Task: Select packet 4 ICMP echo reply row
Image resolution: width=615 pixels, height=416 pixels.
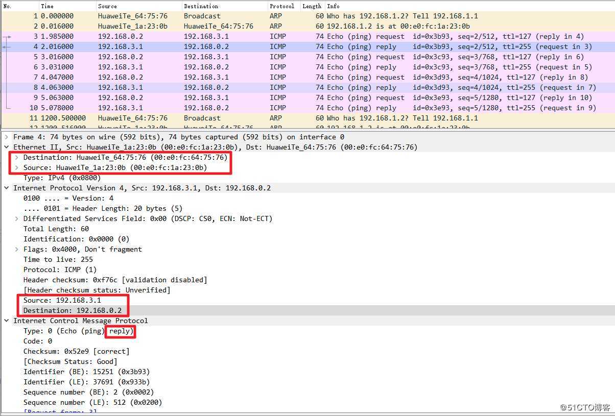Action: tap(307, 46)
